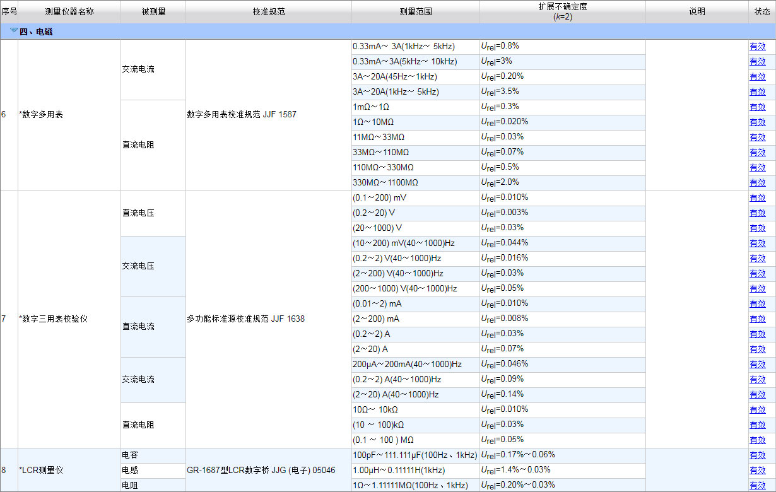Select the 直流电流 measured quantity cell
This screenshot has height=492, width=776.
pos(153,327)
